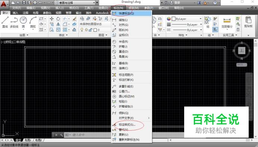Pick the Rotate tool in Modify panel

tap(58, 19)
